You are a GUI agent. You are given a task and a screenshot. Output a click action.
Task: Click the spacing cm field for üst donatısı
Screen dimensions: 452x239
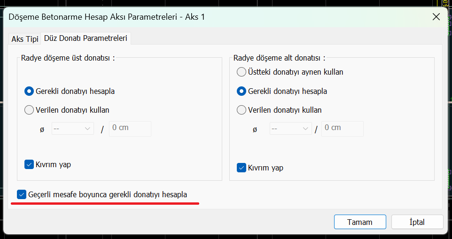tap(130, 129)
